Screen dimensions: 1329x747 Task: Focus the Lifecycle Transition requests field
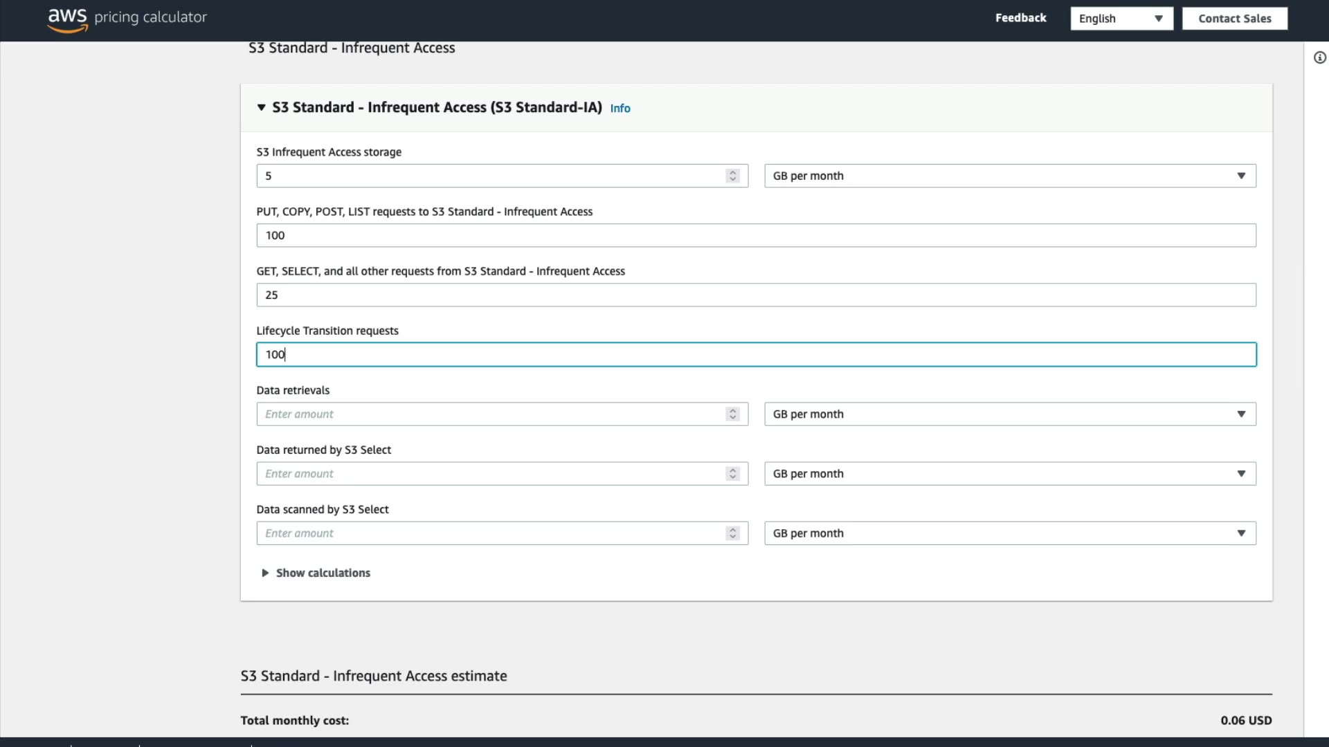755,354
